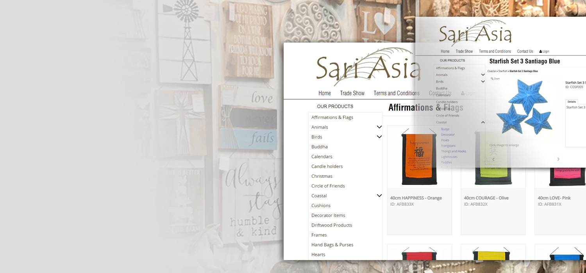Collapse Coastal category on Starfish page
Image resolution: width=586 pixels, height=273 pixels.
tap(483, 122)
